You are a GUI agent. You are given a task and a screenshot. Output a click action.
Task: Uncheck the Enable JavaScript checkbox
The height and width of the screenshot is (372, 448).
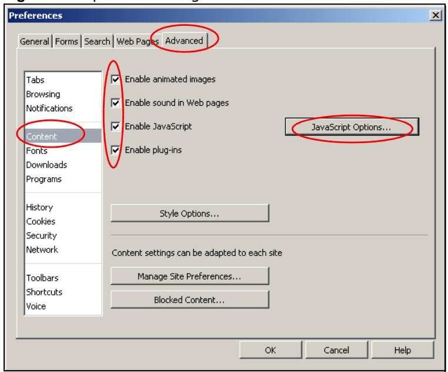tap(115, 126)
